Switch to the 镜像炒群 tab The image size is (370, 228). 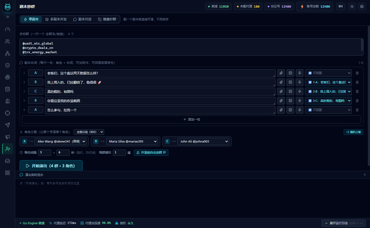107,19
